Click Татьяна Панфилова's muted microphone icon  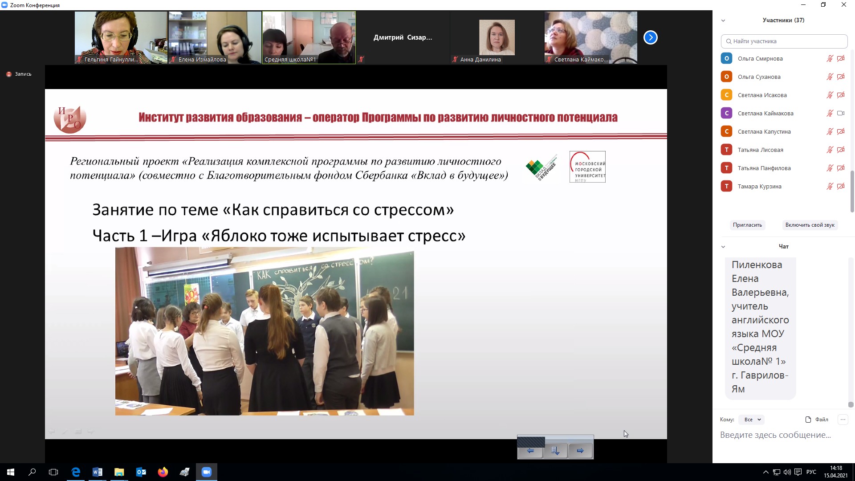click(830, 168)
